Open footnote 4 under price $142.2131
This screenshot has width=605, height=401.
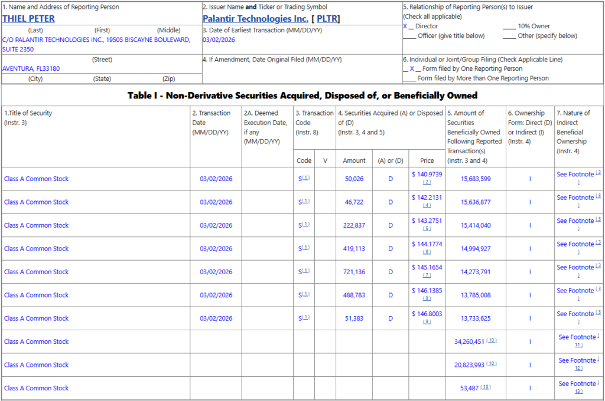pos(427,205)
